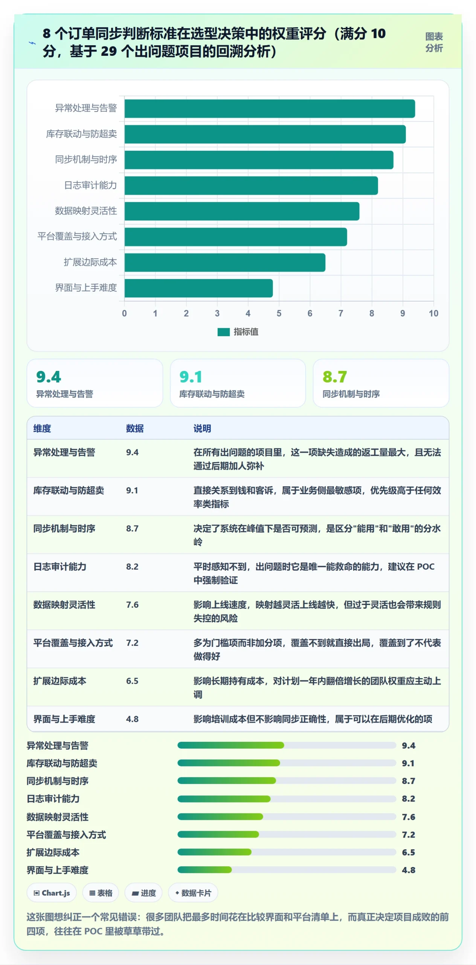Select the 日志审计能力 table row name cell
This screenshot has height=965, width=476.
[60, 566]
